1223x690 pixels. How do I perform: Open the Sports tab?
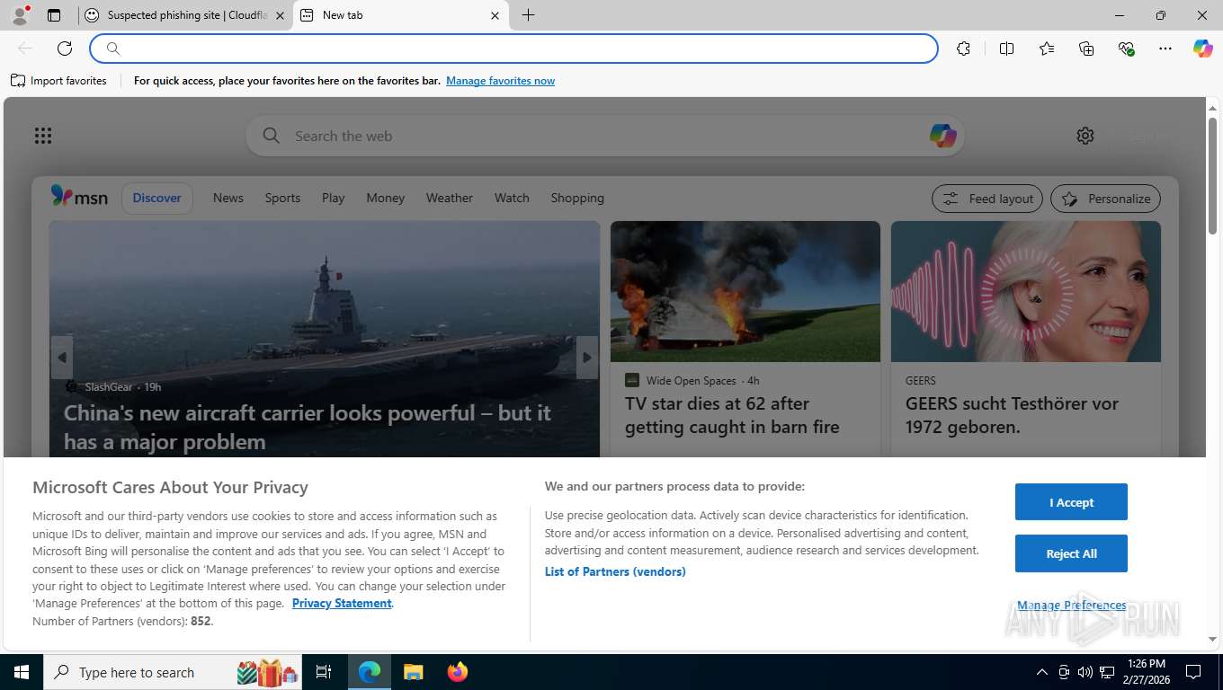click(x=282, y=198)
